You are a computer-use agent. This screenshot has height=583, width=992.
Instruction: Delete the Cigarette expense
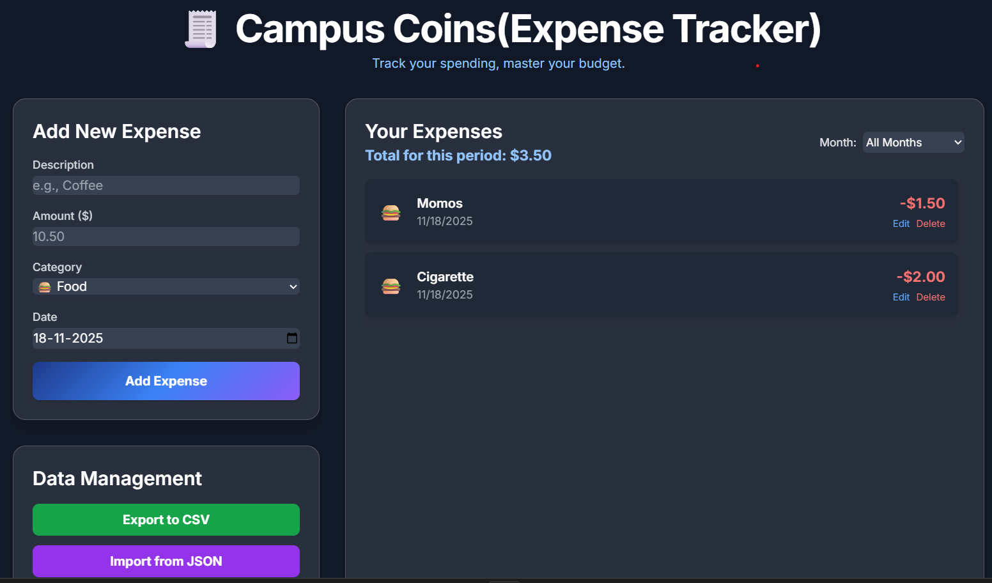[930, 297]
